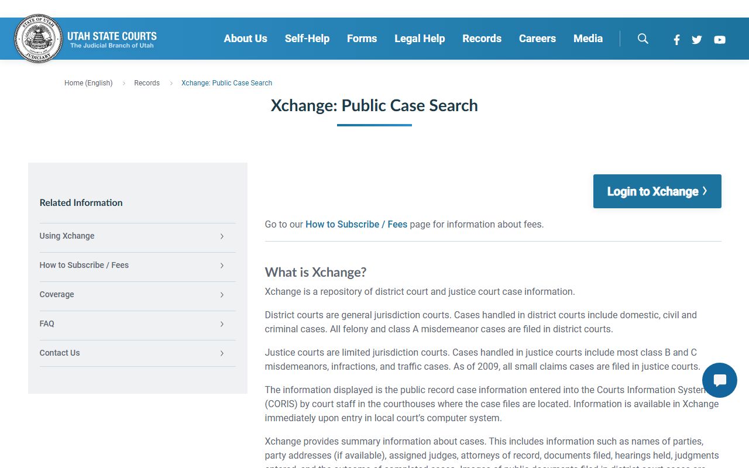Open the Records breadcrumb link

click(x=147, y=83)
